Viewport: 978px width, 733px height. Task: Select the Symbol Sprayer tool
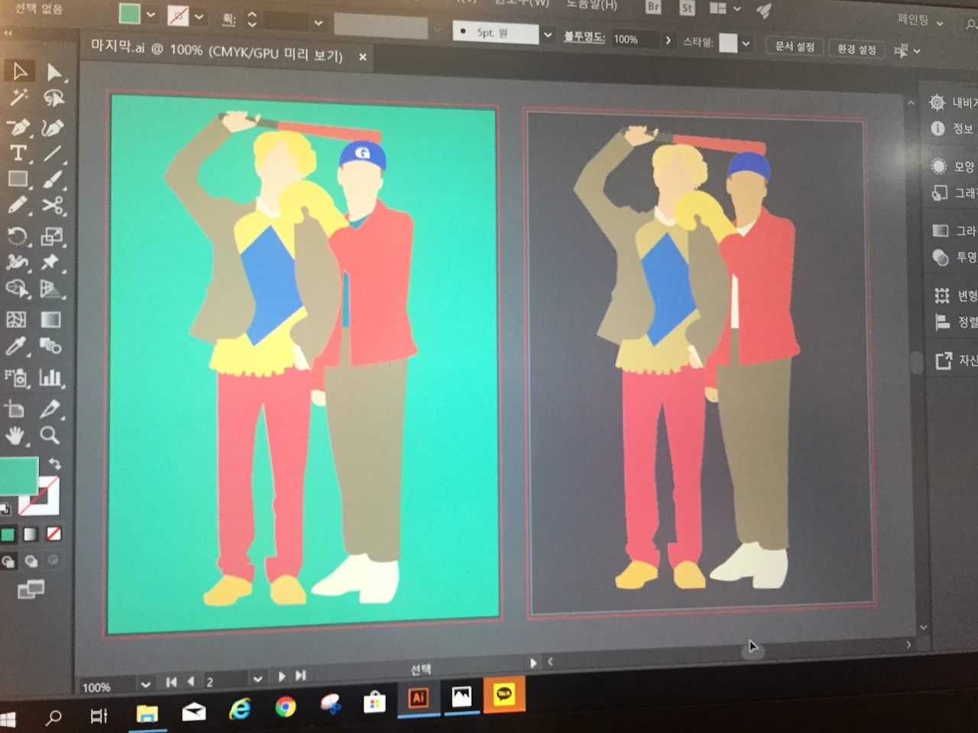15,377
